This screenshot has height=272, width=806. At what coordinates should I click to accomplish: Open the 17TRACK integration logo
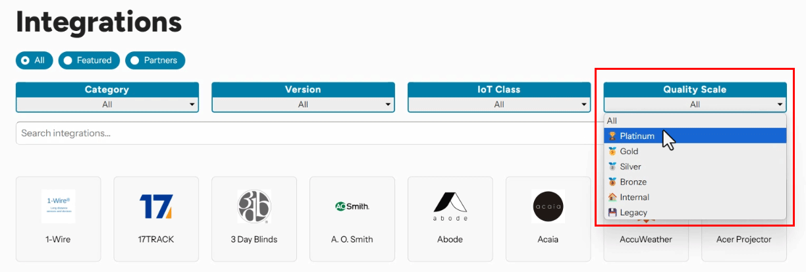click(156, 206)
